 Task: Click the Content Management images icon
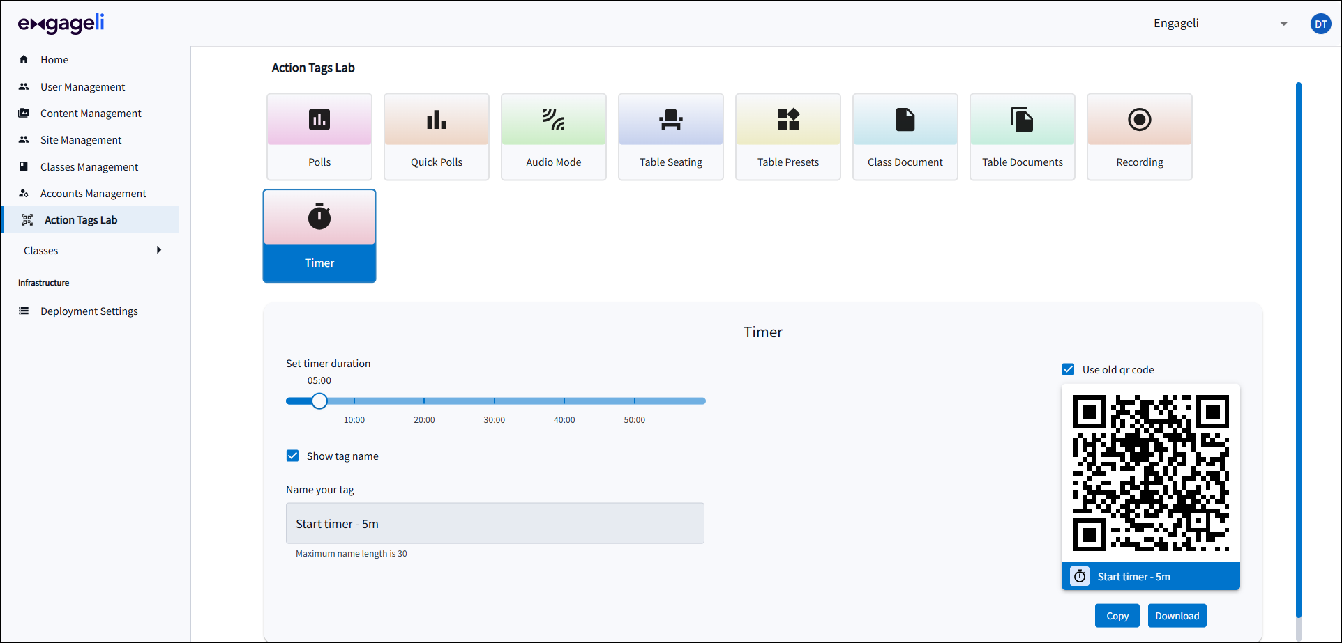24,113
